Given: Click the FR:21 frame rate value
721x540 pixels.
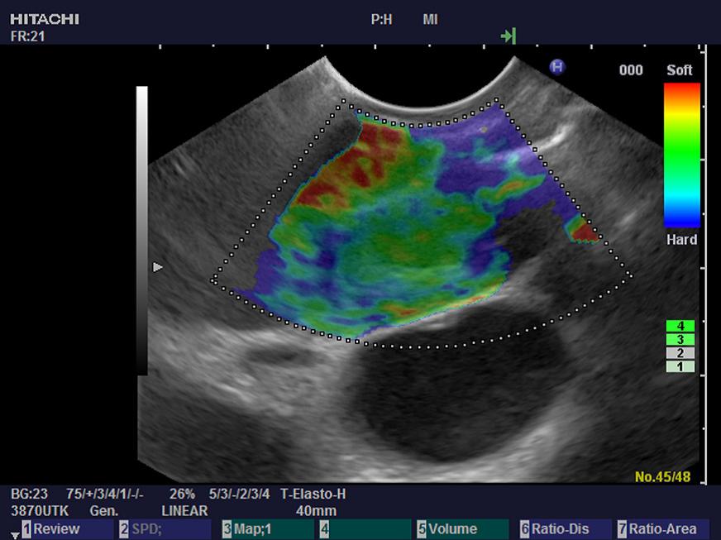Looking at the screenshot, I should point(27,36).
